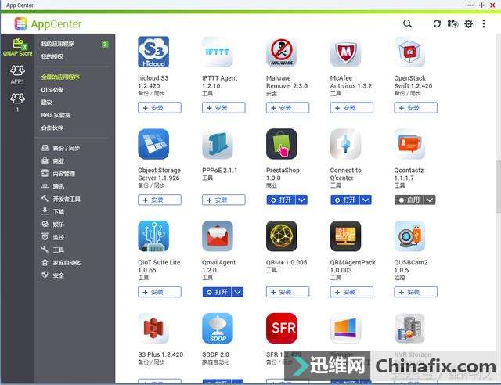This screenshot has height=385, width=501.
Task: Click the McAfee Antivirus app icon
Action: pos(345,52)
